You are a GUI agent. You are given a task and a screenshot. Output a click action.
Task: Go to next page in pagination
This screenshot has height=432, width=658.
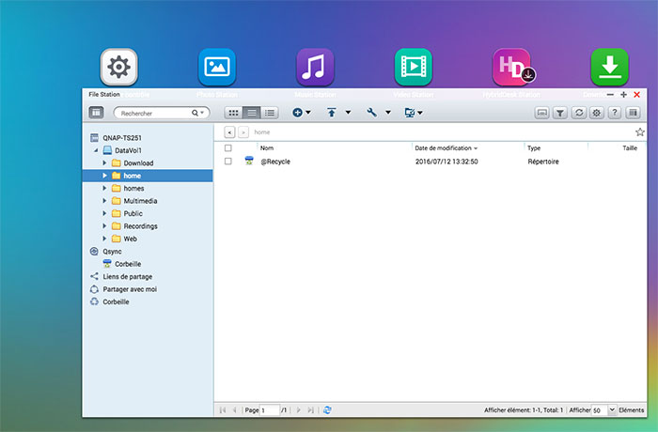tap(298, 409)
